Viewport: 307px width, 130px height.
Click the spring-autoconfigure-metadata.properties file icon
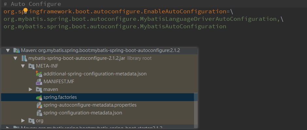[39, 105]
